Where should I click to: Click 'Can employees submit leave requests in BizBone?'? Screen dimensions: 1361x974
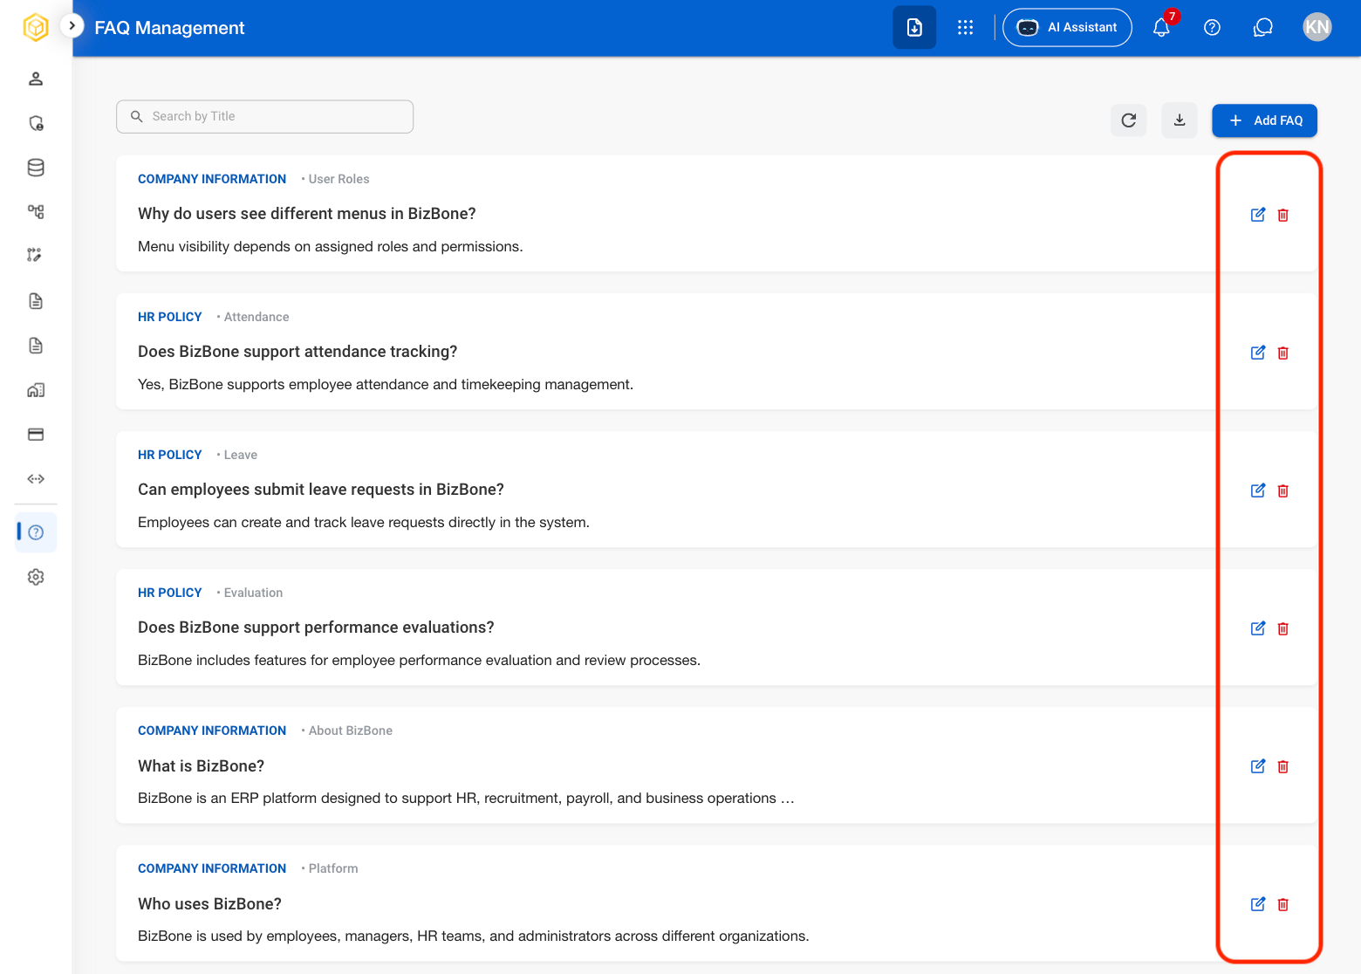[321, 490]
